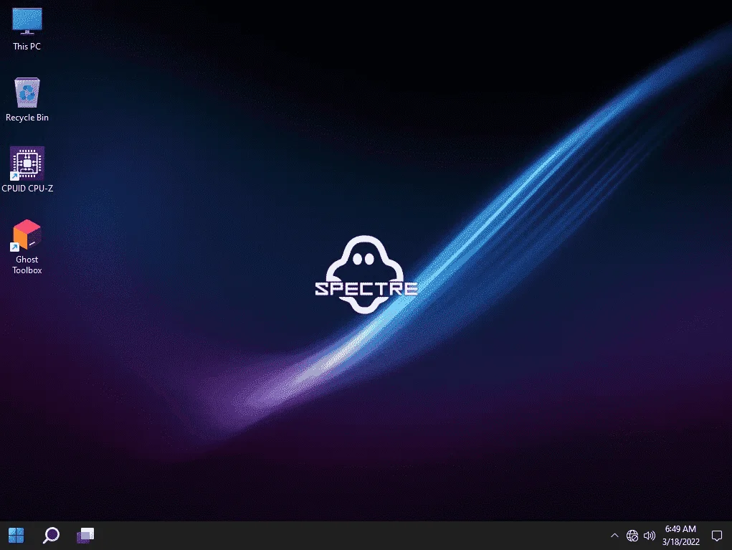Open Task View from taskbar
Screen dimensions: 732x550
pos(85,535)
